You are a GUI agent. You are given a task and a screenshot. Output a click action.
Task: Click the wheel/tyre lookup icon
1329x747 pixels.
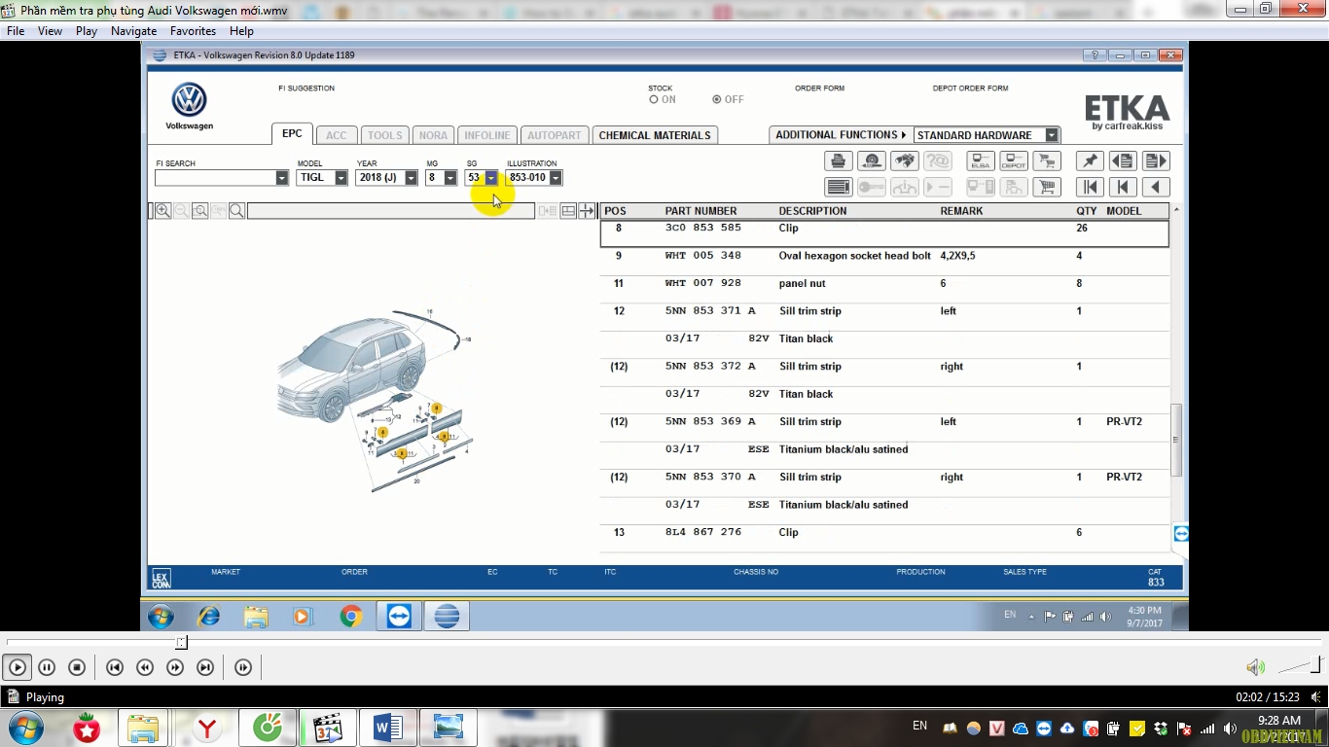(872, 161)
